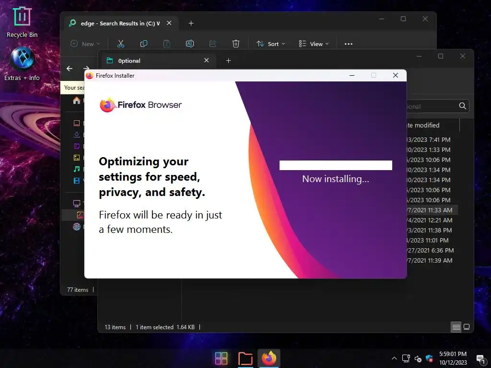Open the Recycle Bin desktop icon

point(22,22)
